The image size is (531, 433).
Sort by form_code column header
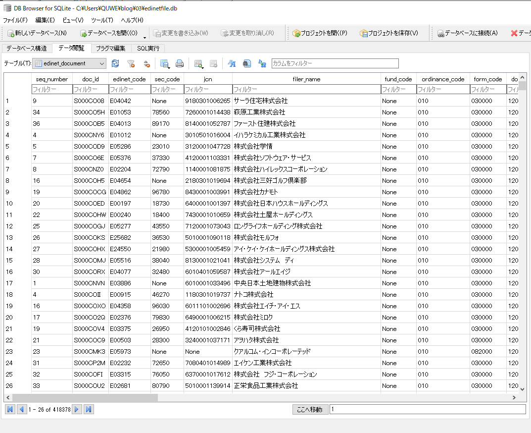(487, 79)
